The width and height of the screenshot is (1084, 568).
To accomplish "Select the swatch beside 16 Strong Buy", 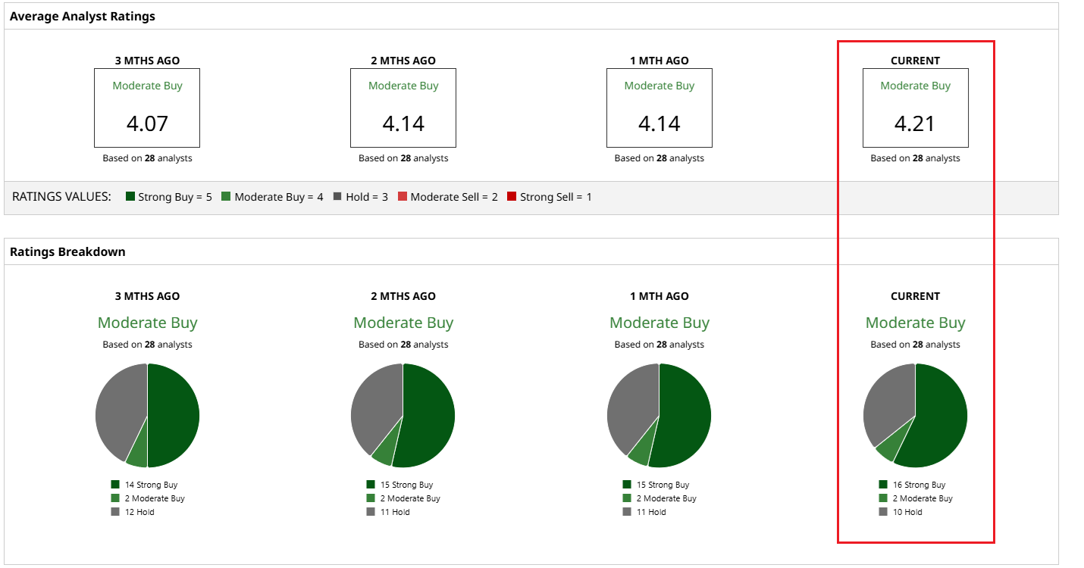I will [x=884, y=485].
